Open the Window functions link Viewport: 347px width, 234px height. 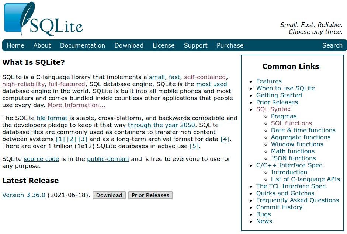coord(297,144)
